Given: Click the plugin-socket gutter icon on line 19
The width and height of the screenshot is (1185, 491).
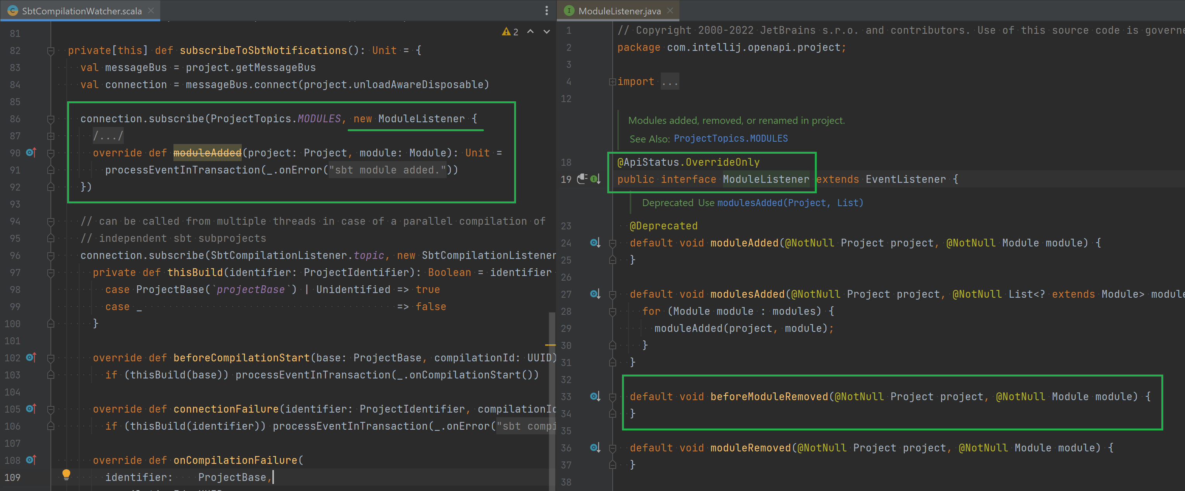Looking at the screenshot, I should (x=582, y=179).
